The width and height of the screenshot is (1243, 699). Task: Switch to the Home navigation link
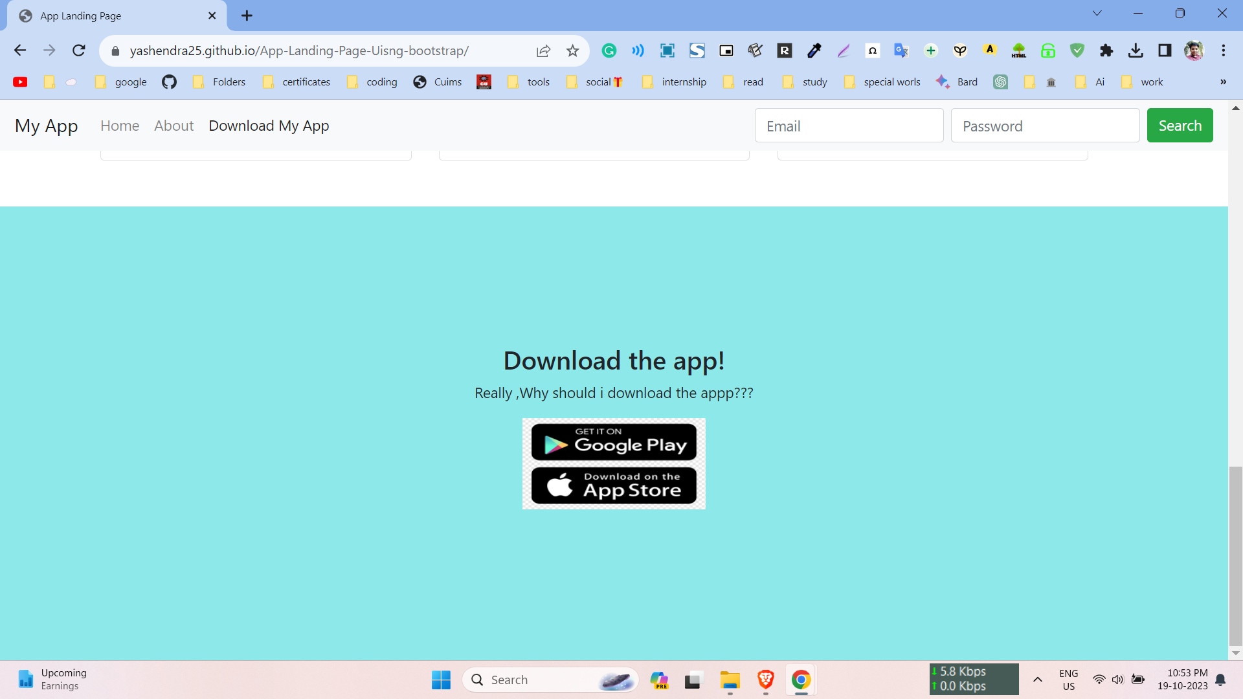pos(120,125)
